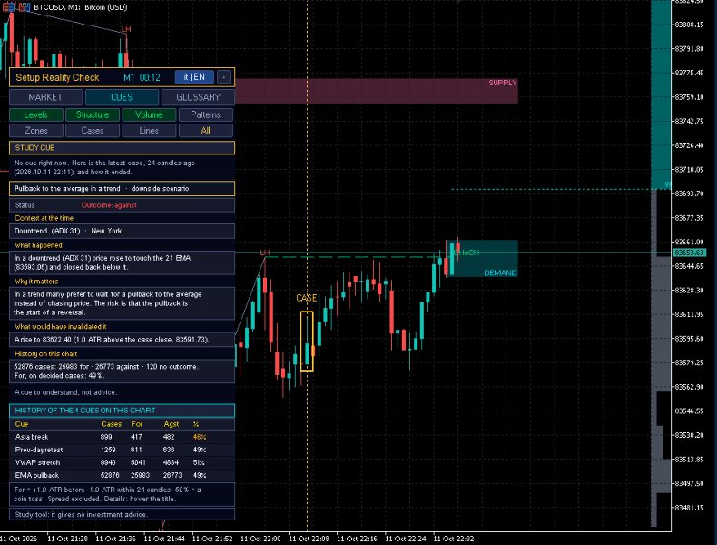Click 'What would have invalidated it' heading
The image size is (717, 545).
(61, 327)
